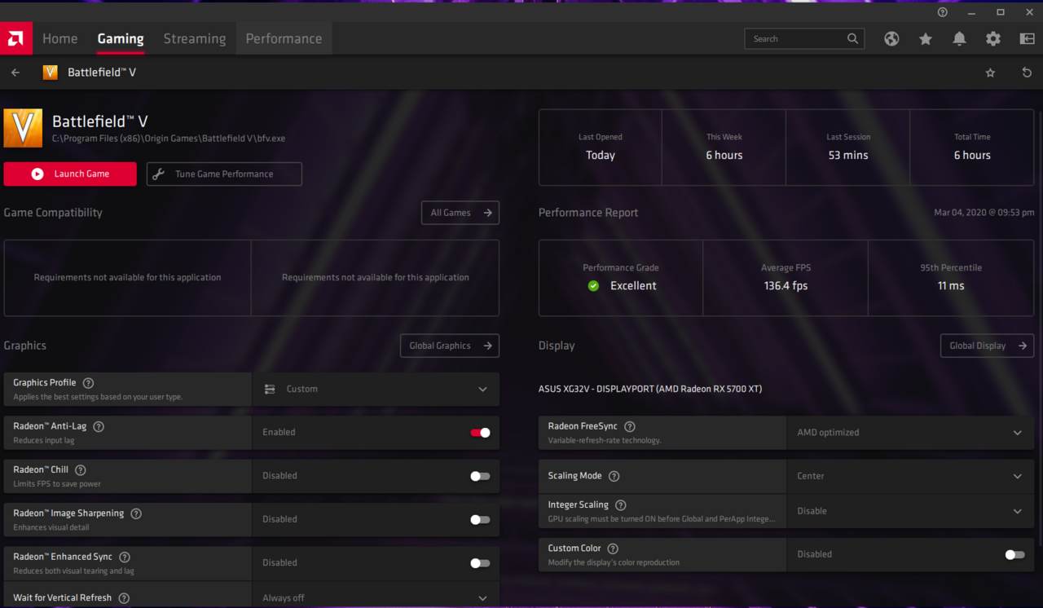Go to Global Display settings
The width and height of the screenshot is (1043, 608).
click(988, 346)
